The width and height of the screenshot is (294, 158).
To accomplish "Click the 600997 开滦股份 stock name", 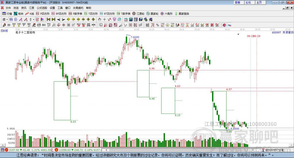I will click(283, 32).
